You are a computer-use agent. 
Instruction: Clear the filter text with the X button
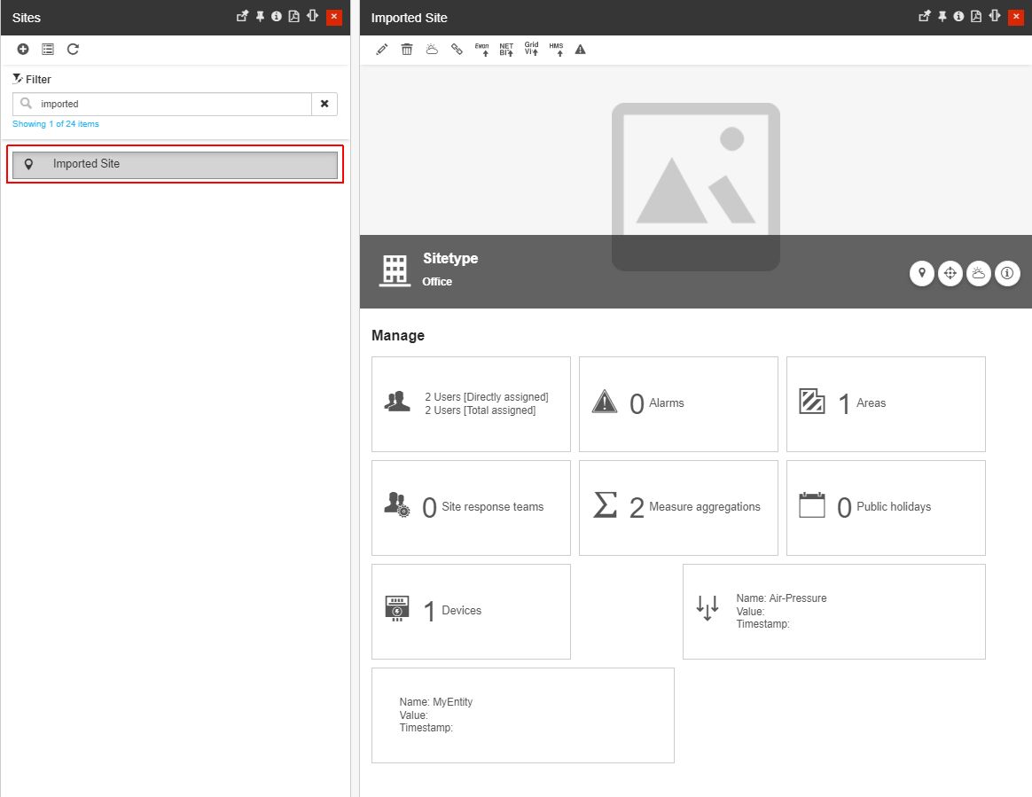324,104
